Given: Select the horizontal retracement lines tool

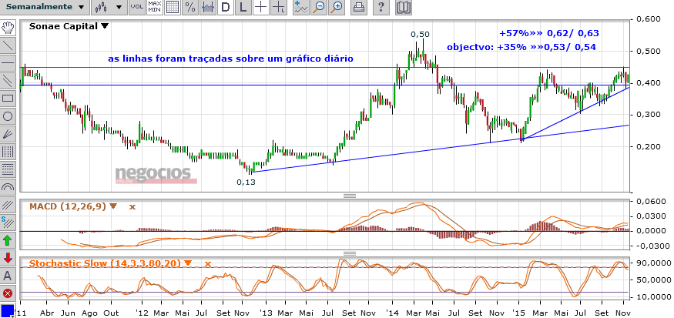Looking at the screenshot, I should pyautogui.click(x=8, y=169).
